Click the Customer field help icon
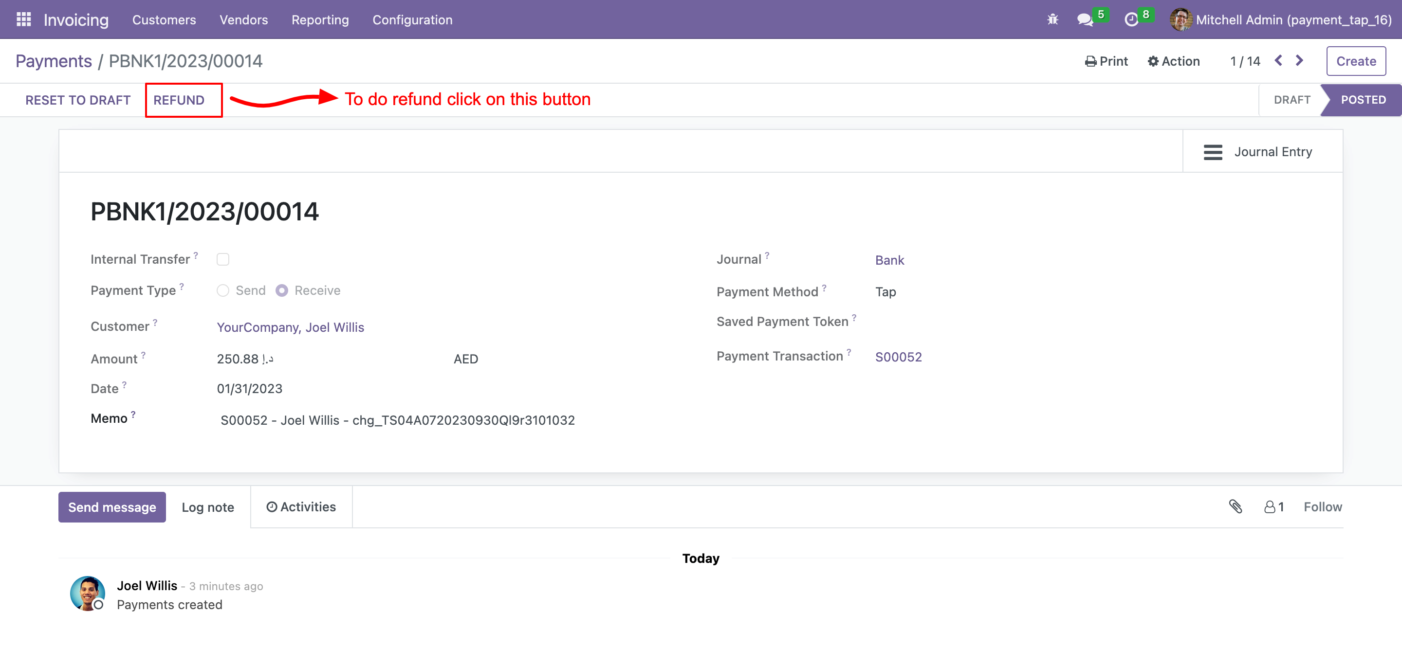Viewport: 1402px width, 649px height. [x=155, y=323]
